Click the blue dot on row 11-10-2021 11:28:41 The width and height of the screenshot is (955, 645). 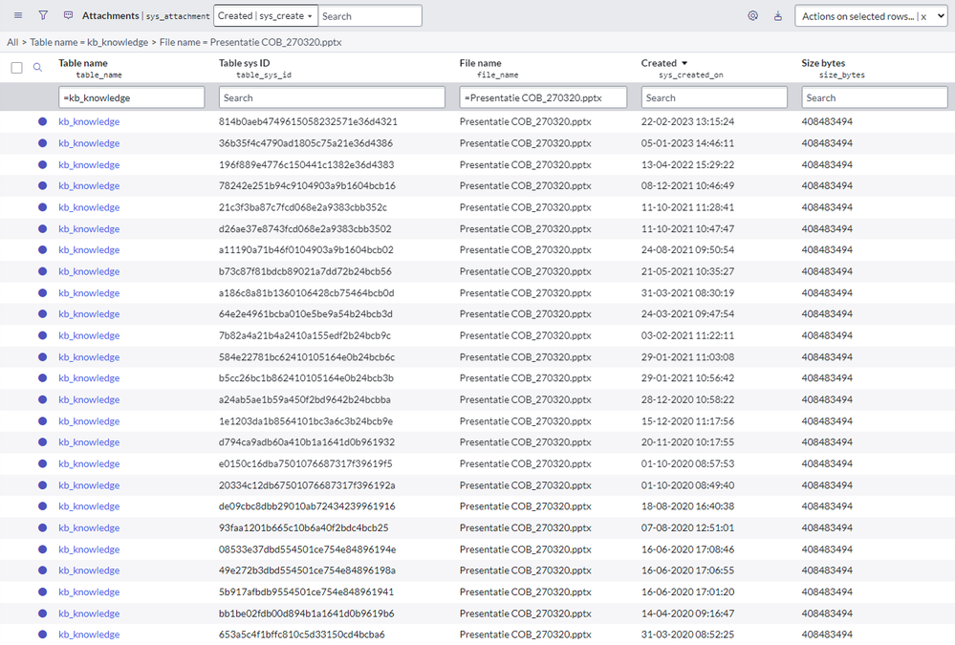pos(43,207)
